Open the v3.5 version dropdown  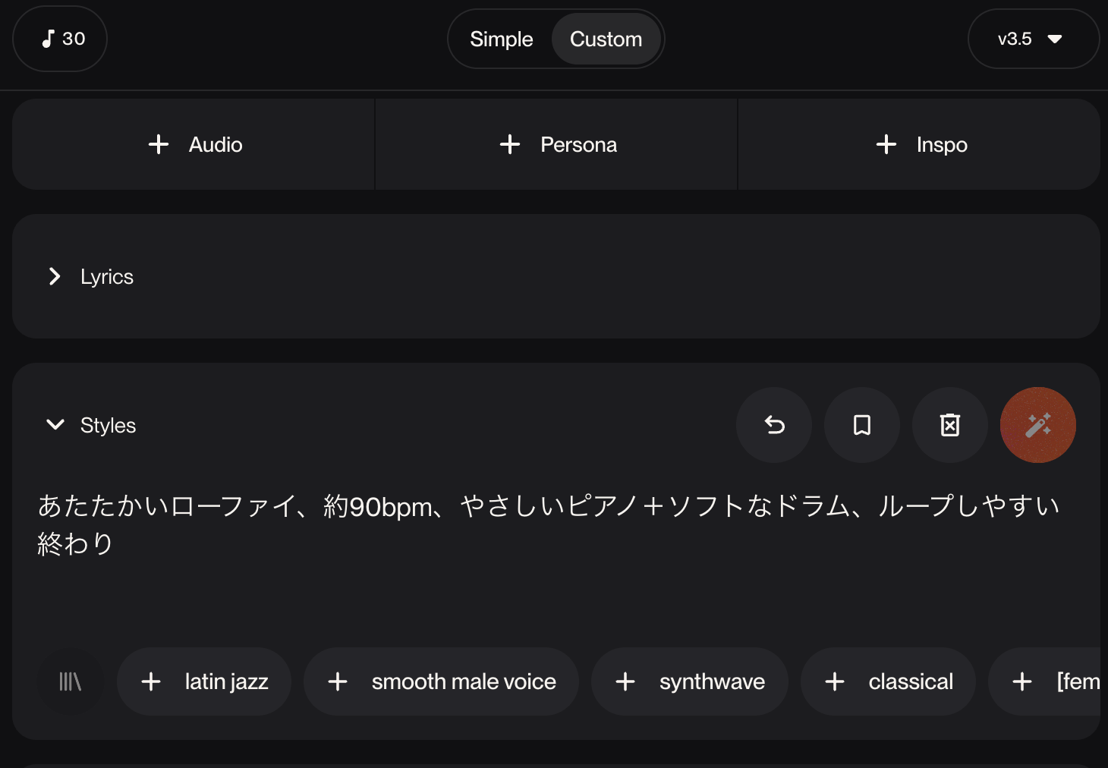pos(1032,39)
